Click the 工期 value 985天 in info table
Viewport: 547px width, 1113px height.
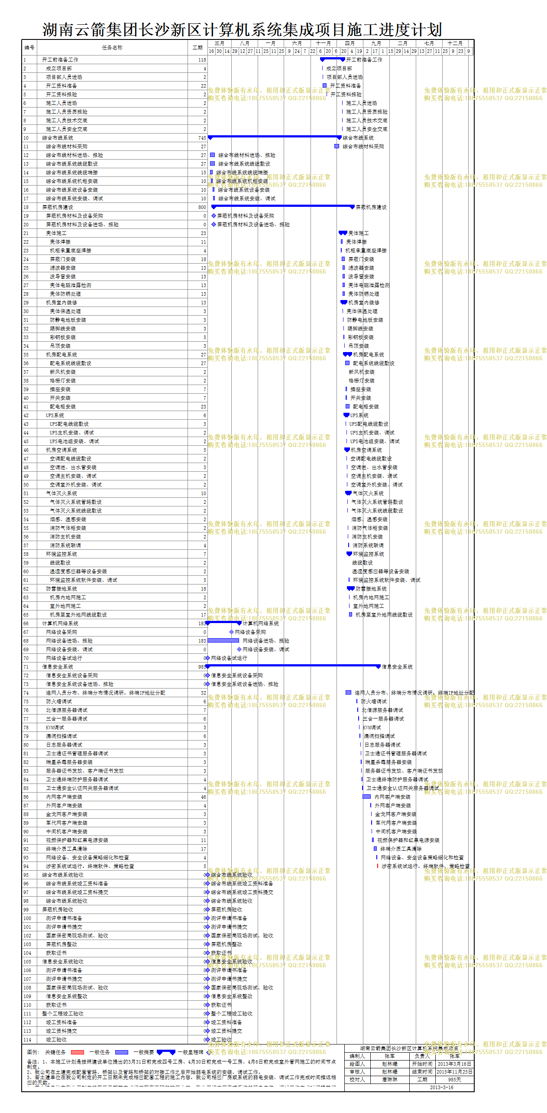click(454, 1080)
